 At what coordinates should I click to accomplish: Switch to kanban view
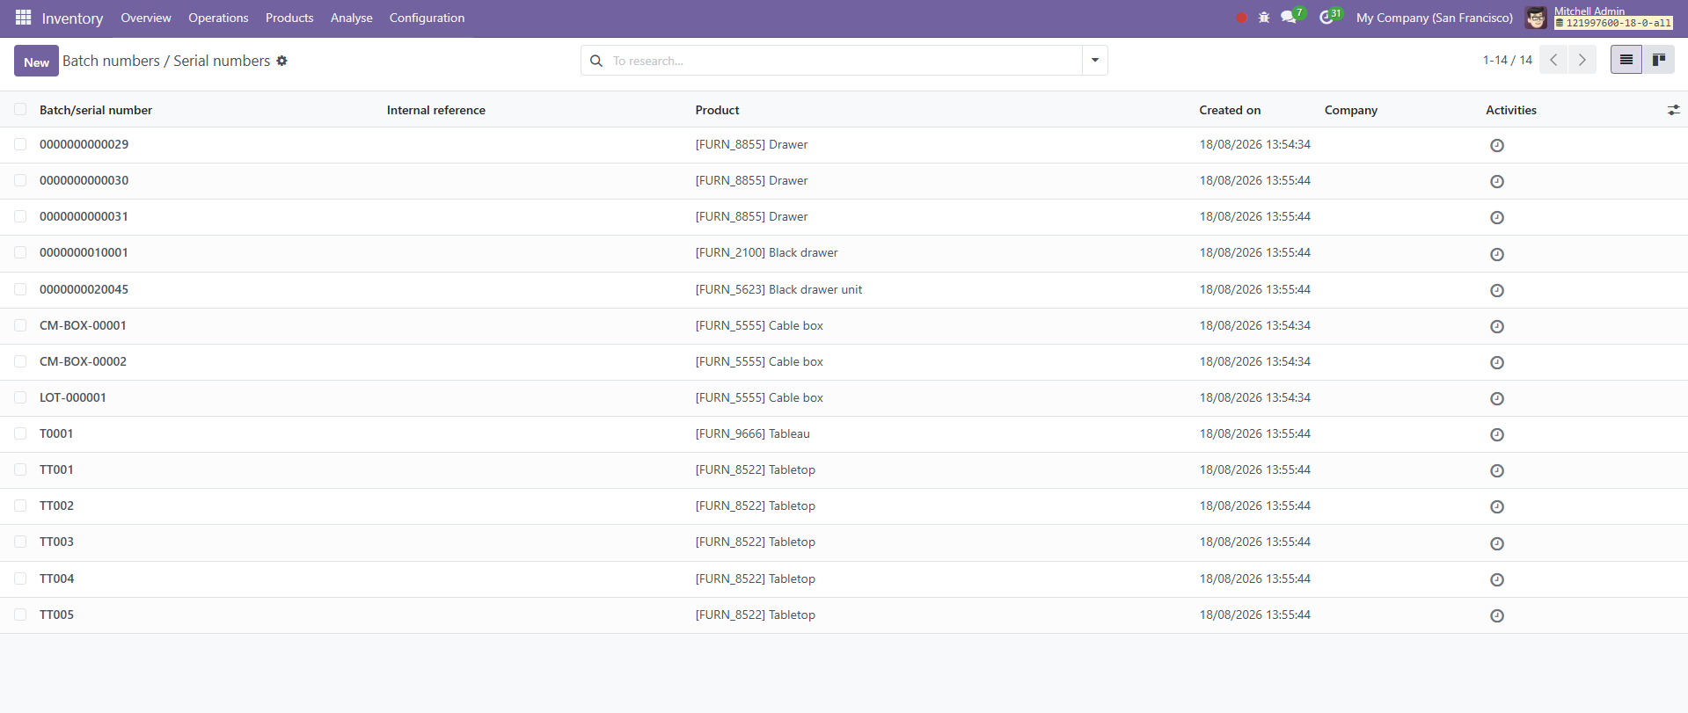[1659, 60]
